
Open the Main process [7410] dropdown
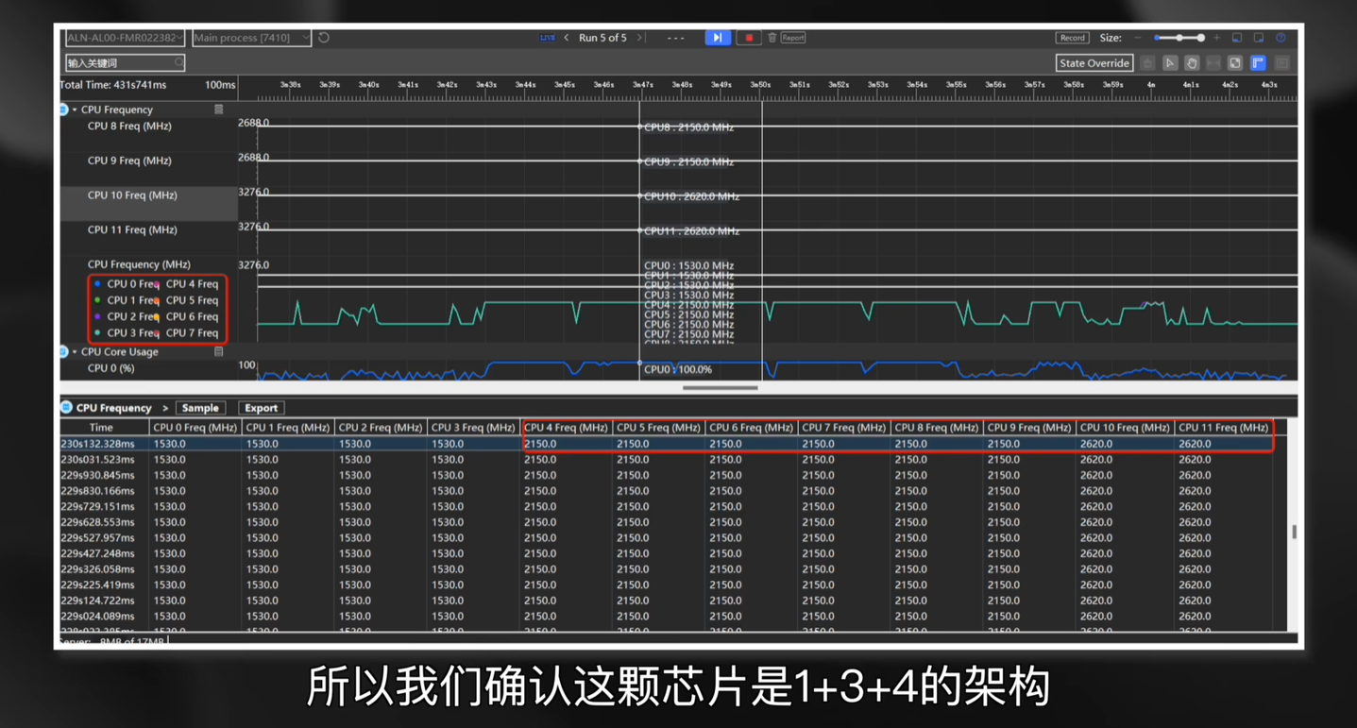click(x=251, y=38)
